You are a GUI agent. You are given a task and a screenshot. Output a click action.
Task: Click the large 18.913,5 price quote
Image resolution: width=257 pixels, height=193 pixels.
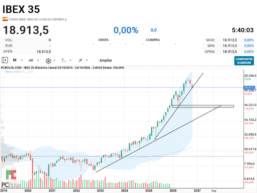click(26, 30)
